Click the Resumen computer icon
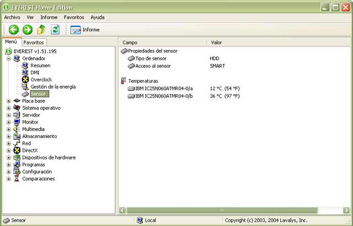Viewport: 353px width, 226px height. tap(25, 65)
